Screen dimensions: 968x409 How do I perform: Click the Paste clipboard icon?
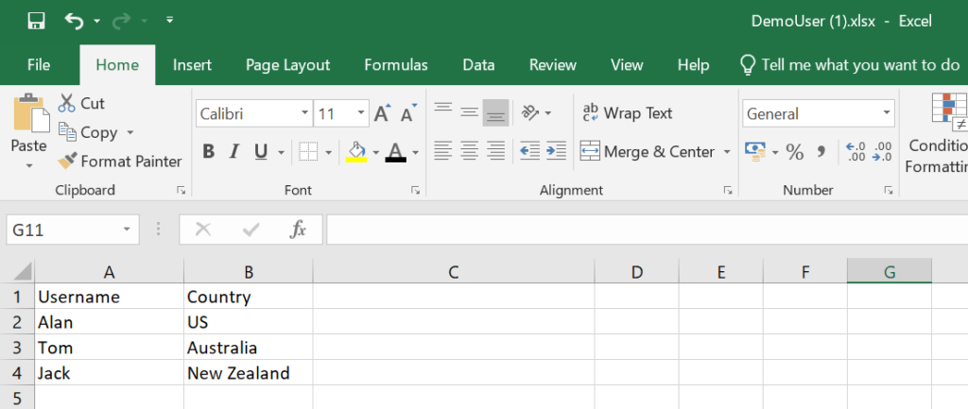[29, 113]
